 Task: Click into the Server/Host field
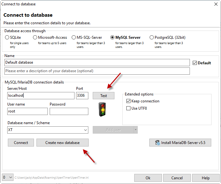point(41,95)
